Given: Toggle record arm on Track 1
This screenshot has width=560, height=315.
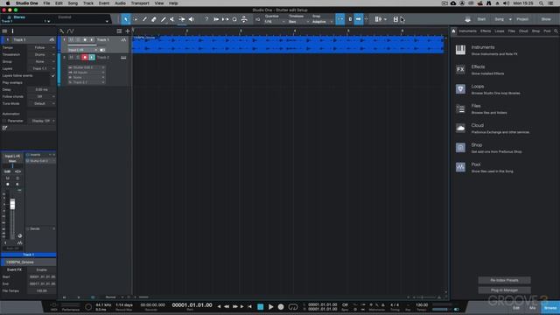Looking at the screenshot, I should pyautogui.click(x=85, y=39).
